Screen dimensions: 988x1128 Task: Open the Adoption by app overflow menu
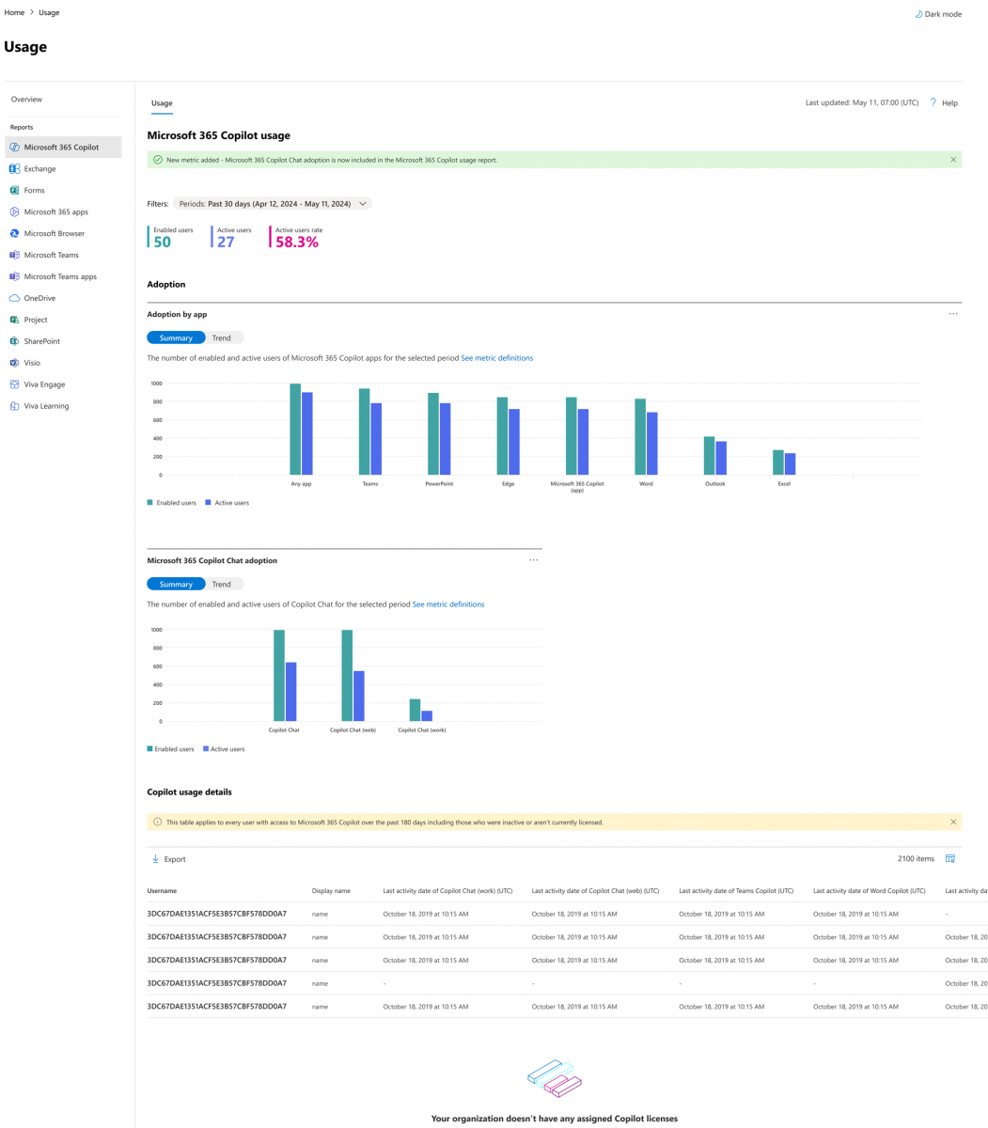tap(953, 313)
